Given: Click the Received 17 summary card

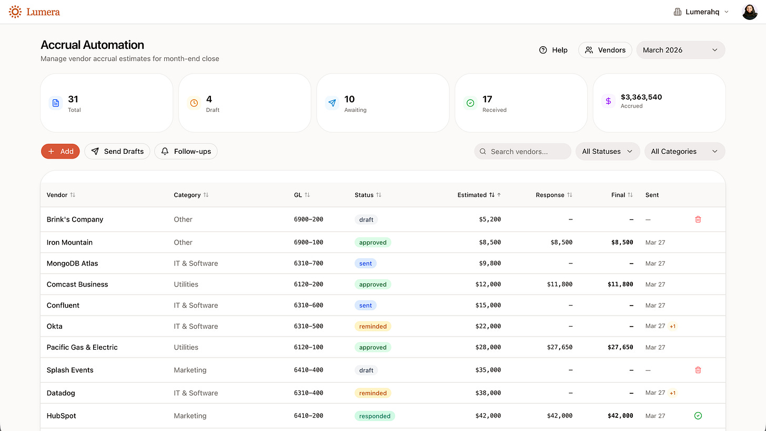Looking at the screenshot, I should pos(521,103).
